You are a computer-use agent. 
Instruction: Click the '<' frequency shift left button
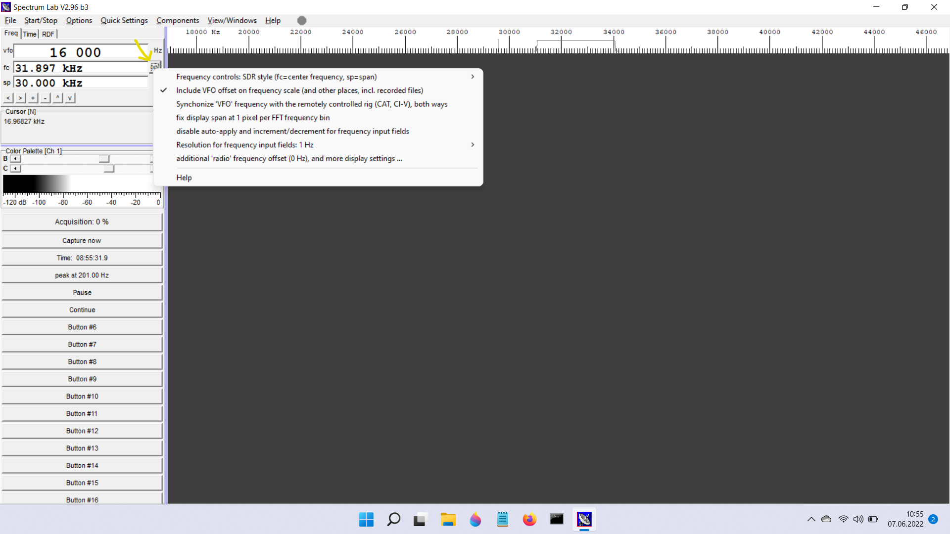[x=8, y=98]
